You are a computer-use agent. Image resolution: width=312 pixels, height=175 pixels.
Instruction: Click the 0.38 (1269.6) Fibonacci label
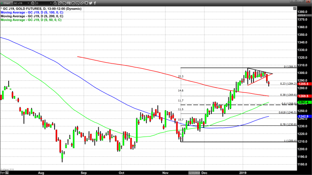point(288,95)
